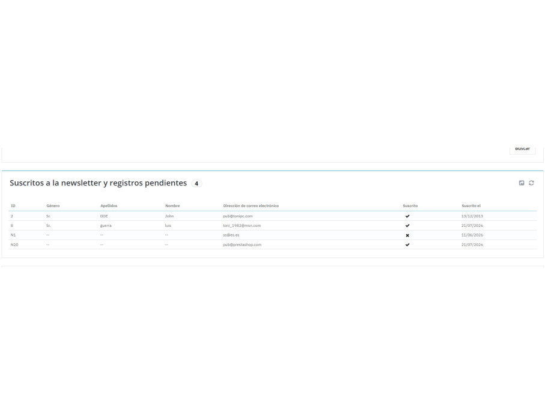The height and width of the screenshot is (416, 545).
Task: Click the subscriber count badge 4
Action: tap(196, 183)
